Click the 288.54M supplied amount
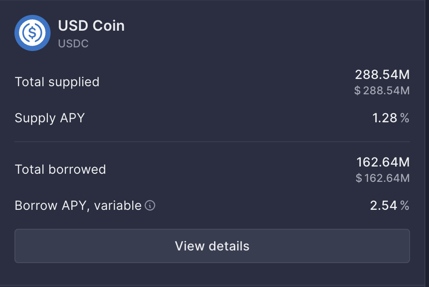The image size is (429, 287). pyautogui.click(x=382, y=75)
